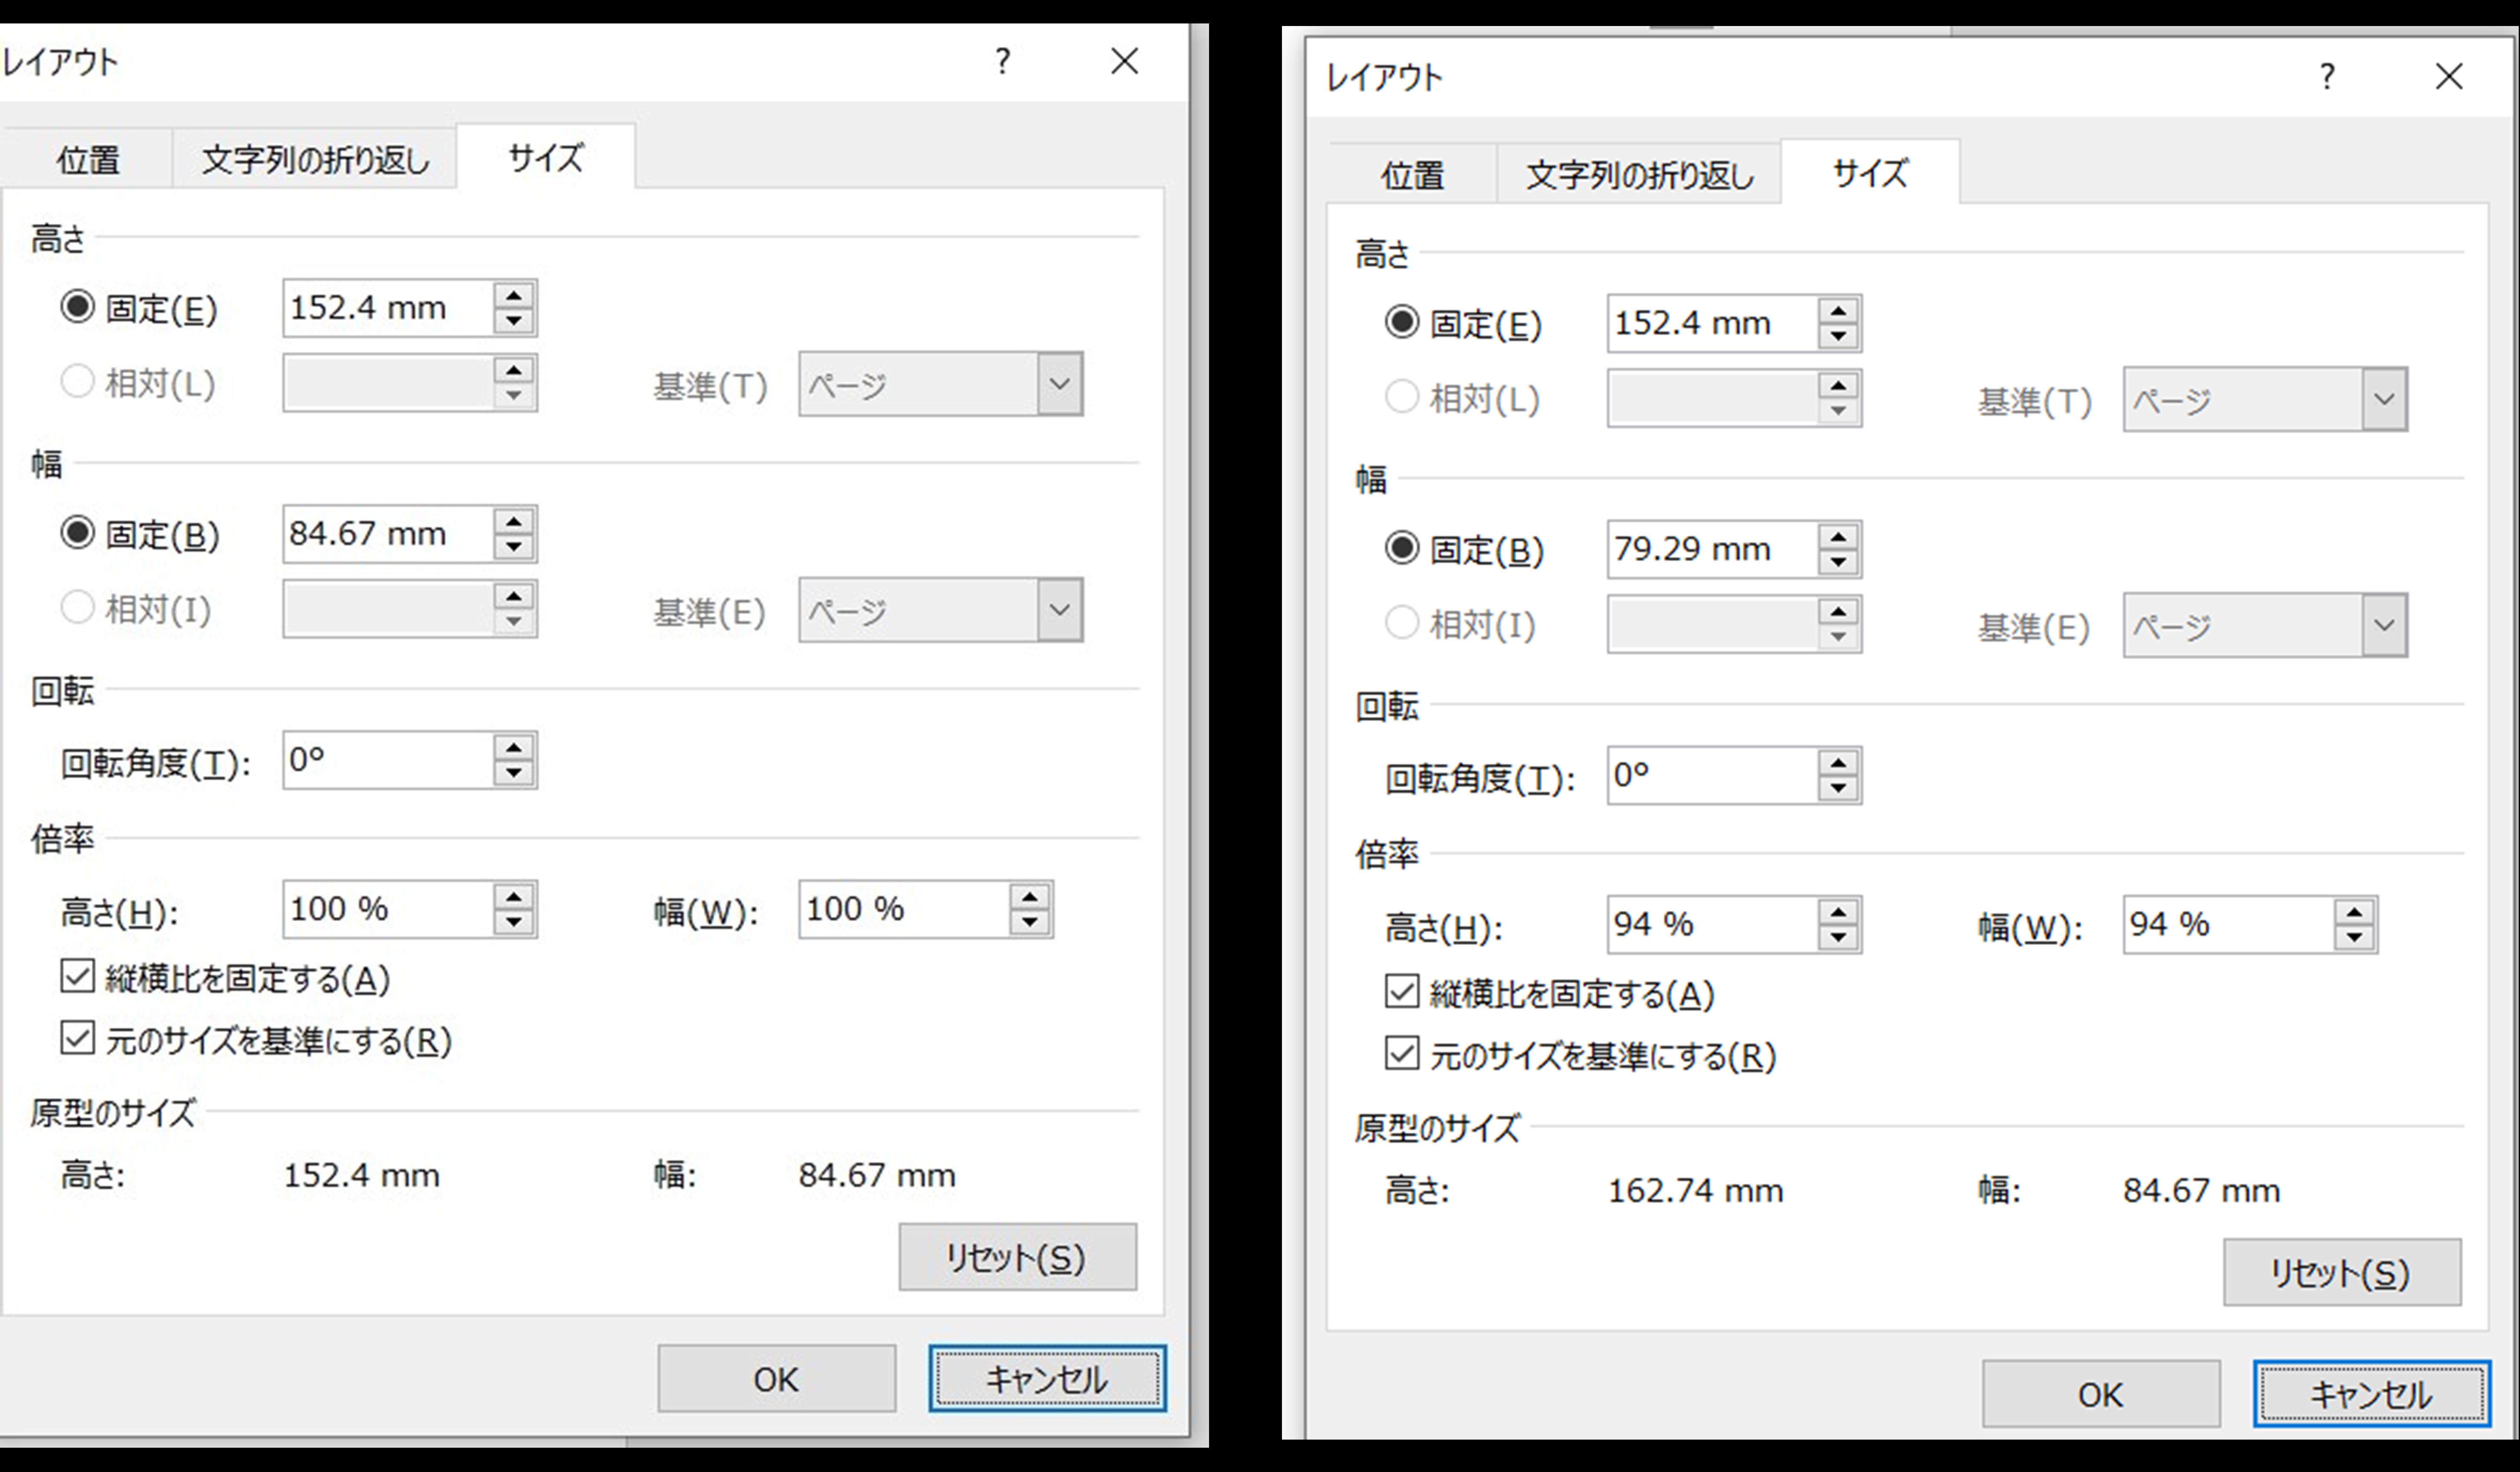This screenshot has width=2520, height=1472.
Task: Click キャンセル in right dialog
Action: [2373, 1395]
